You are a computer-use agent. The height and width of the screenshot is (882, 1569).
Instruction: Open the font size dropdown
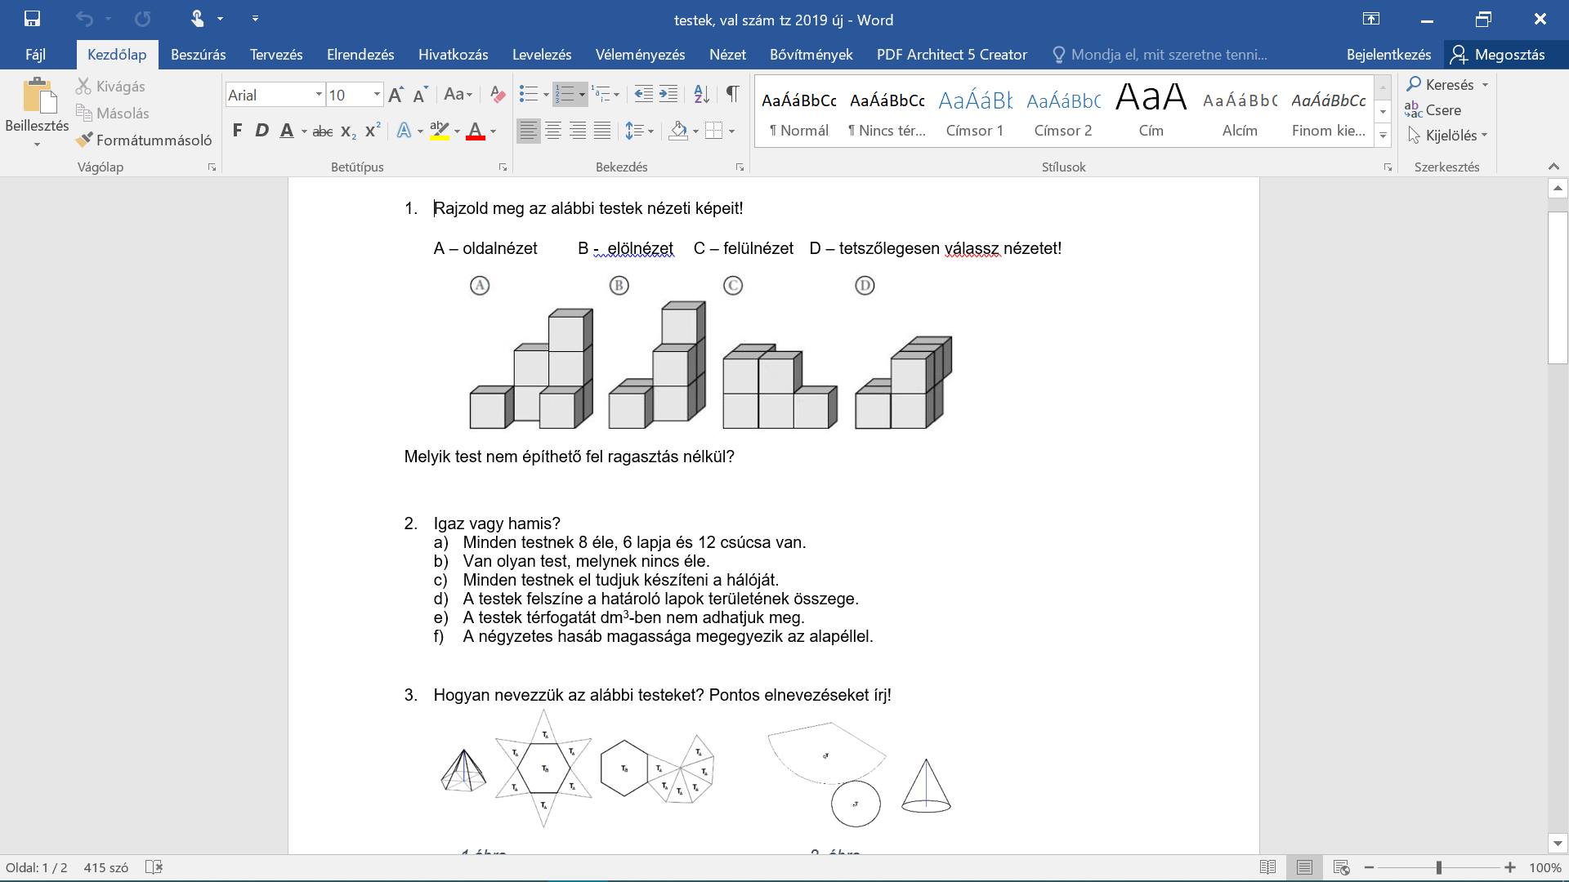(x=377, y=95)
